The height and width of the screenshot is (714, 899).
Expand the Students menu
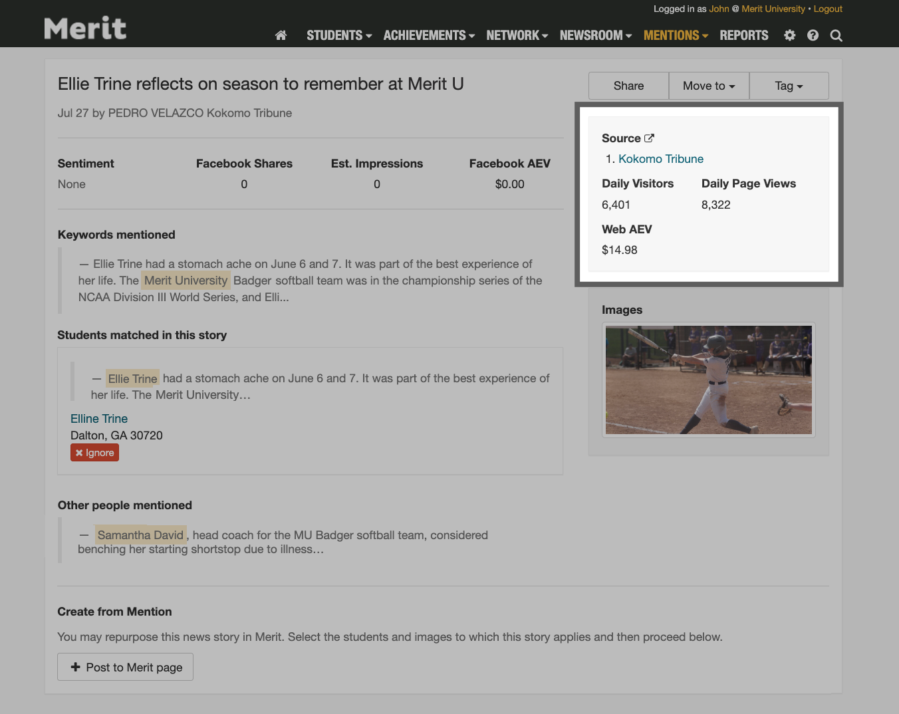click(338, 35)
